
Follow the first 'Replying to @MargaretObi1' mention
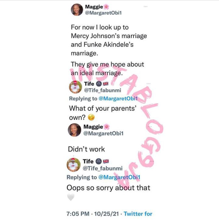(x=118, y=99)
